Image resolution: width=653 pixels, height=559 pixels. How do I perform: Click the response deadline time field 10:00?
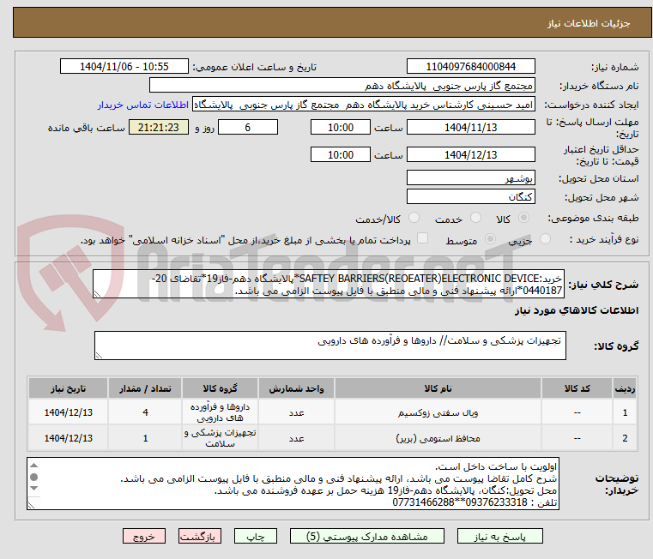pos(341,128)
